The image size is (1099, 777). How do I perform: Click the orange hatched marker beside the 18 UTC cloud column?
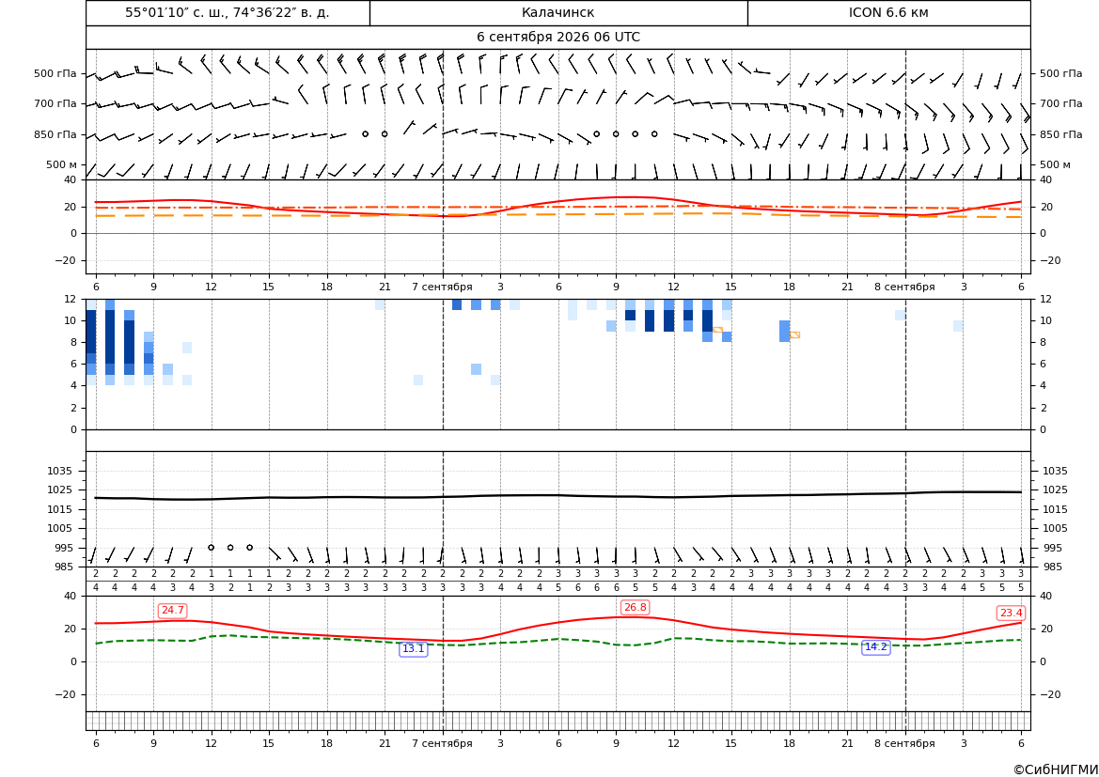(794, 334)
